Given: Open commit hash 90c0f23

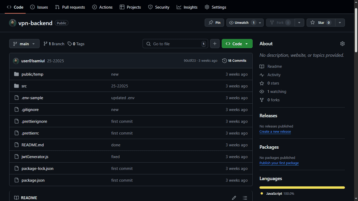Looking at the screenshot, I should click(190, 61).
